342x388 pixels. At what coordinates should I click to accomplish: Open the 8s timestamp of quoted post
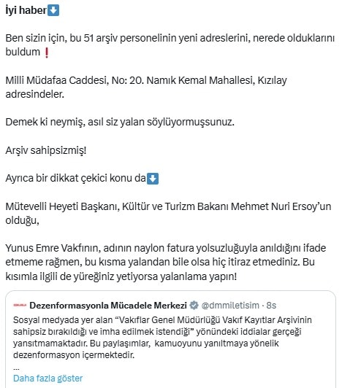coord(271,306)
